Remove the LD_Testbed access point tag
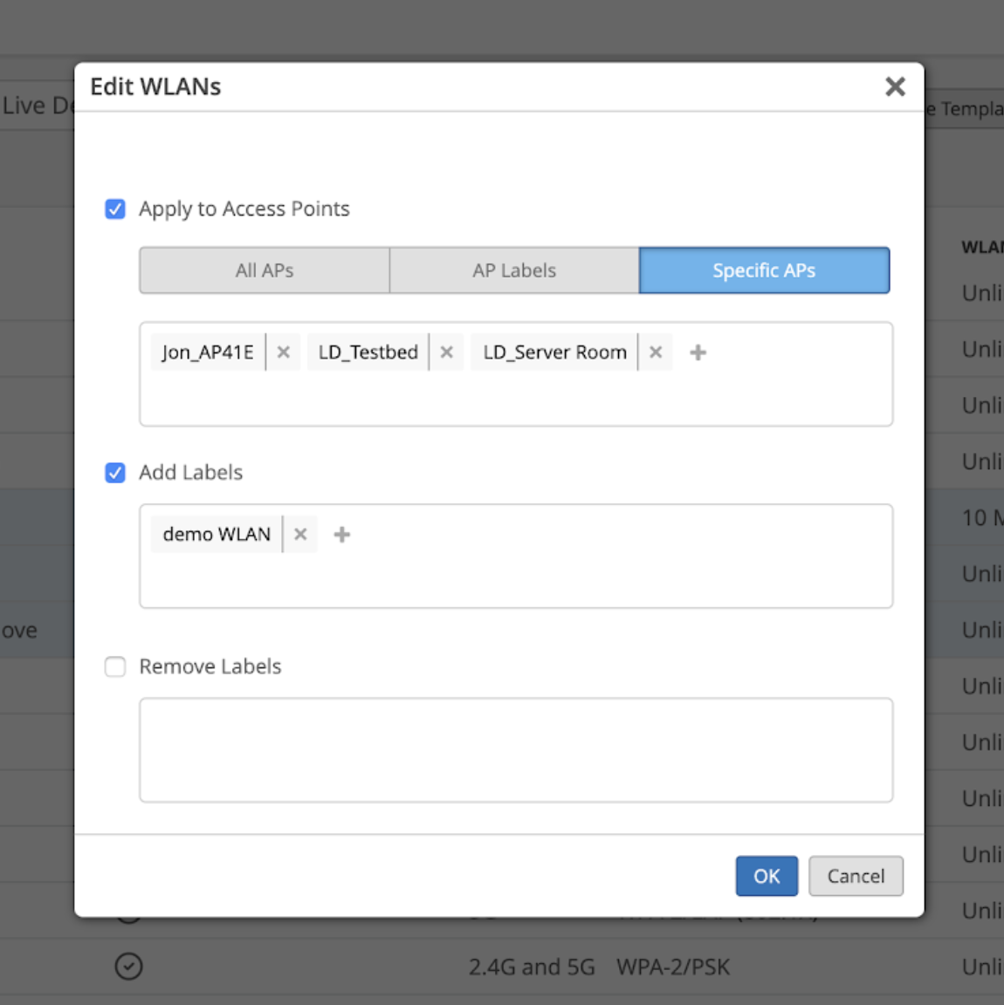 click(446, 352)
